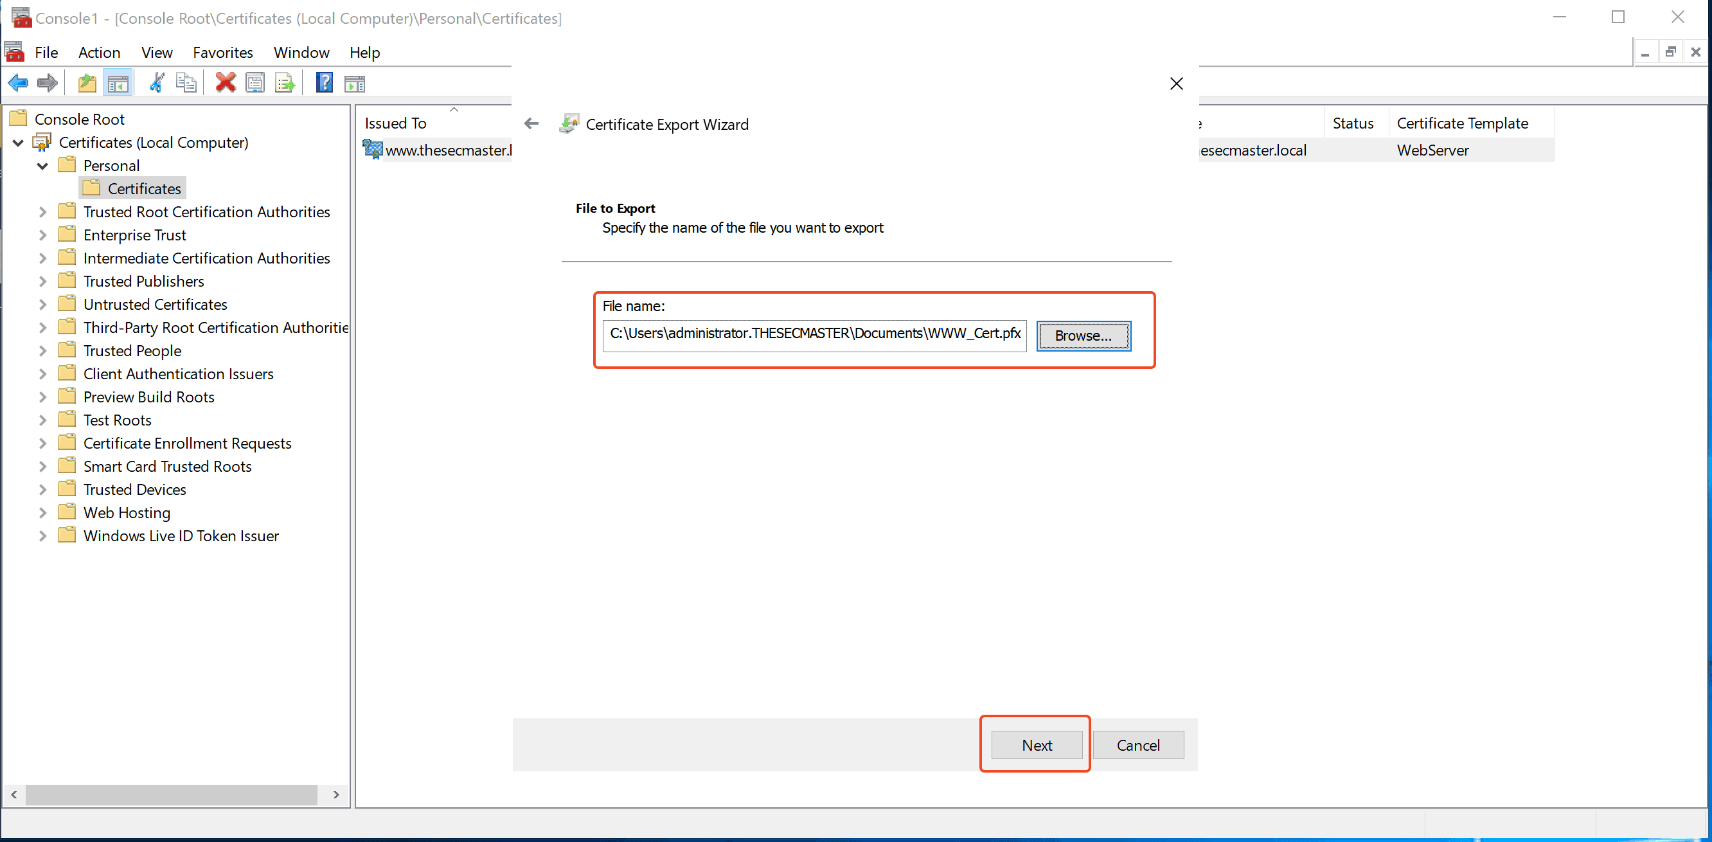Click the red Delete X toolbar icon
The image size is (1712, 842).
click(226, 83)
